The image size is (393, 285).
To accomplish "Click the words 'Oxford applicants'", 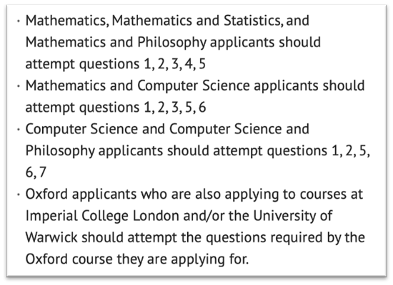I will (81, 195).
